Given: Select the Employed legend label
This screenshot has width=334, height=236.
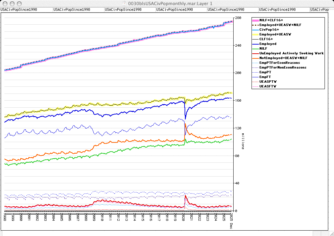Looking at the screenshot, I should click(x=268, y=44).
